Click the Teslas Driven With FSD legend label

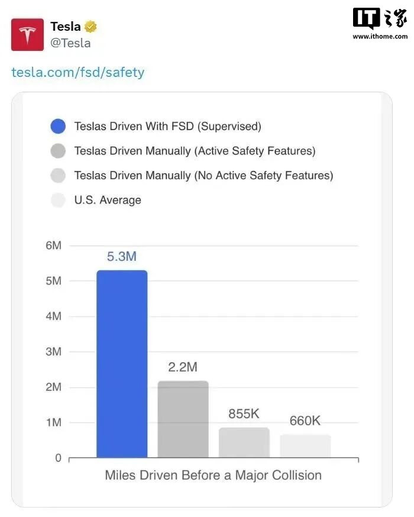click(x=167, y=126)
